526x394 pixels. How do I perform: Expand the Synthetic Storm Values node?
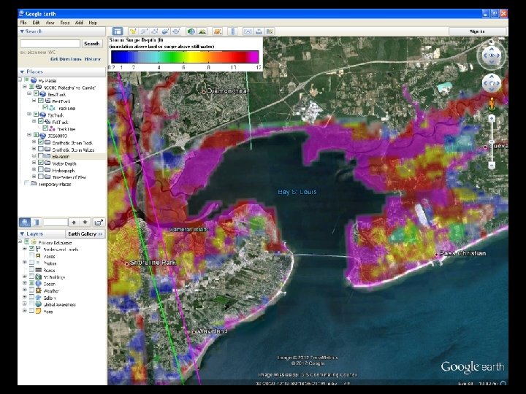tap(34, 150)
